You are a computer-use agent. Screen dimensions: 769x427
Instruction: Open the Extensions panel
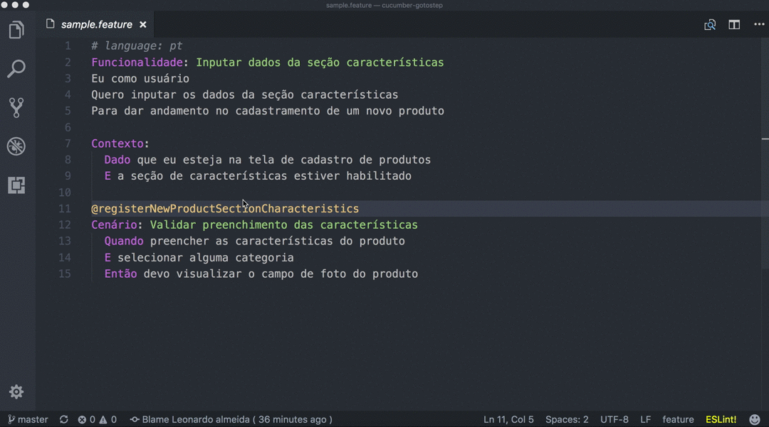tap(16, 185)
